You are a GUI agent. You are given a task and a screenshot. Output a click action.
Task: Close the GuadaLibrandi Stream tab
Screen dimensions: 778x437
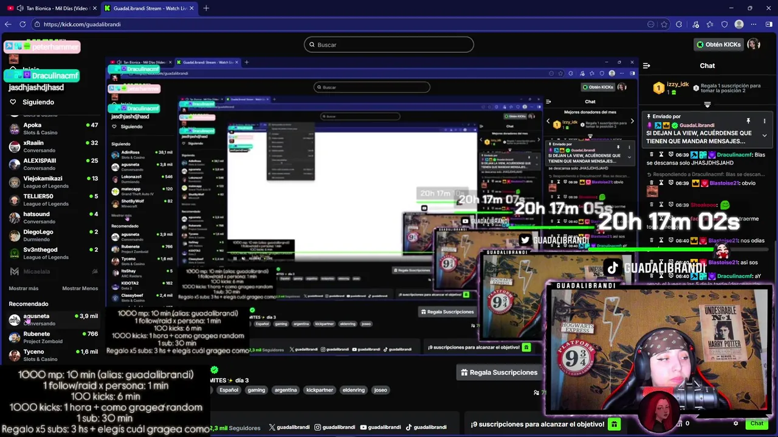pyautogui.click(x=191, y=8)
